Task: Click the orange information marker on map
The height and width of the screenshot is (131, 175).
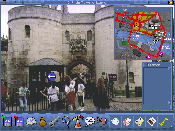Action: [136, 26]
